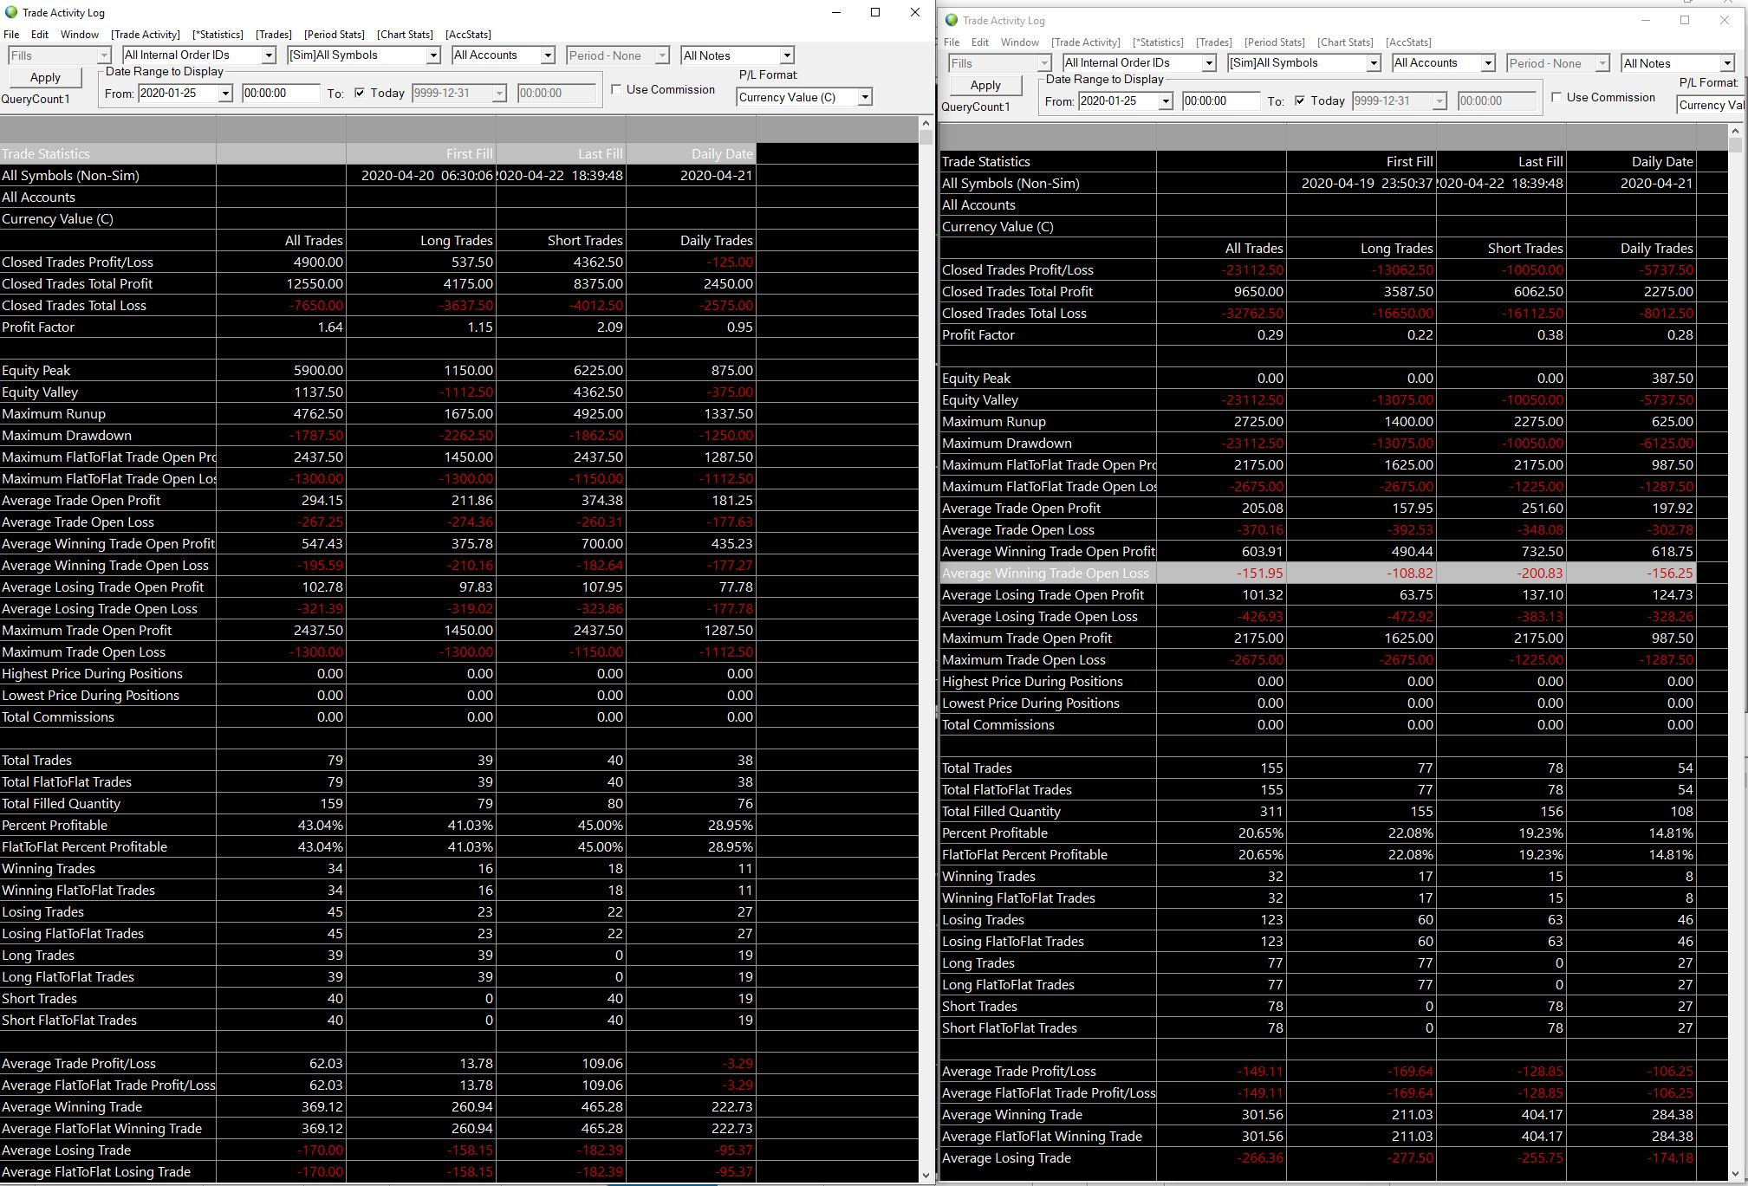Open the left window's [Trades] tab menu
Viewport: 1748px width, 1186px height.
pos(273,35)
